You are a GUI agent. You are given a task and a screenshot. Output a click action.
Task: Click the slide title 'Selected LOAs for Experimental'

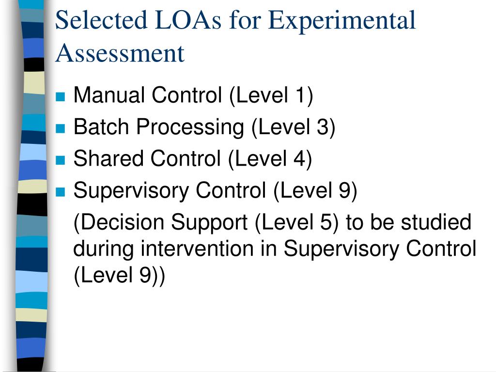coord(235,21)
